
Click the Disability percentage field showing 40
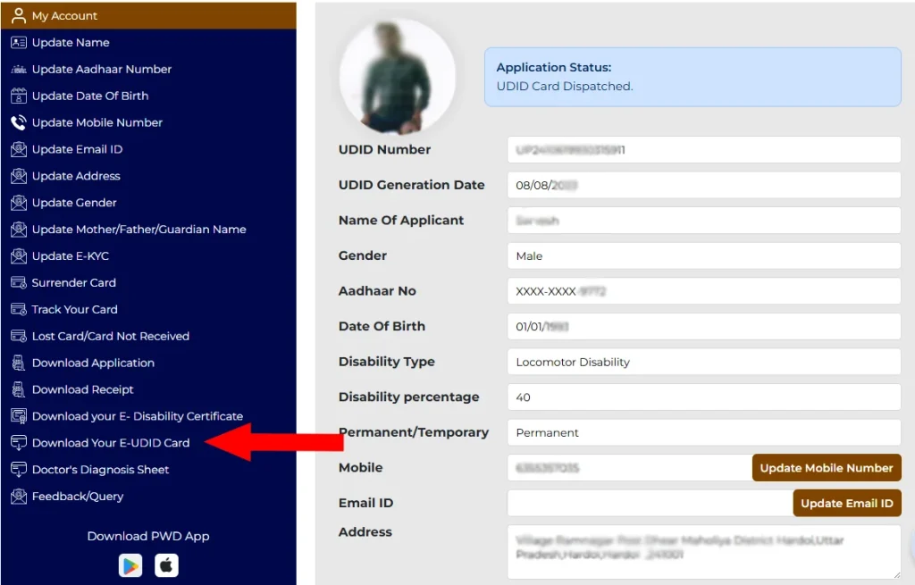[x=704, y=397]
